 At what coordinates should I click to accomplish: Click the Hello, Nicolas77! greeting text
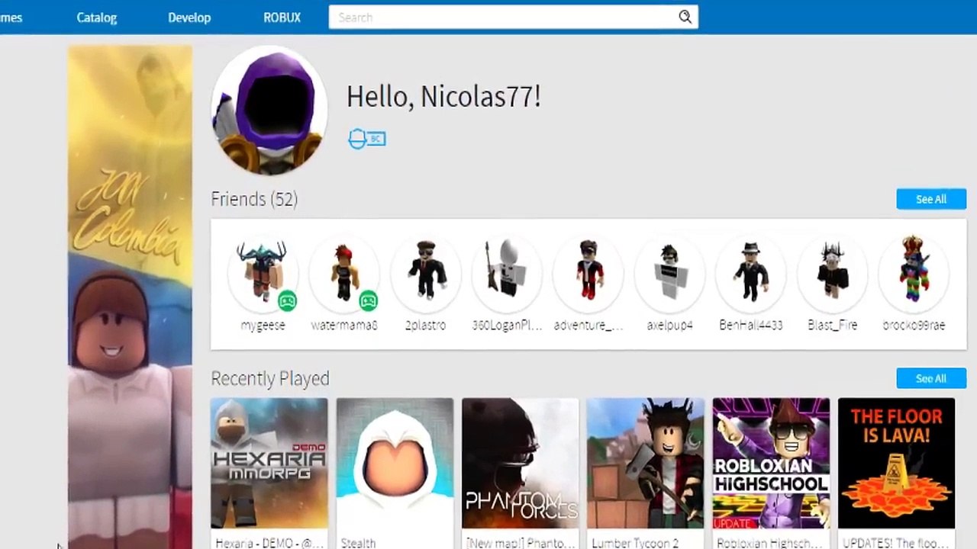coord(443,97)
